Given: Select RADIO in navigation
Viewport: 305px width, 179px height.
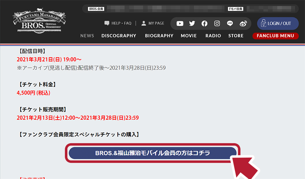Looking at the screenshot, I should 213,36.
